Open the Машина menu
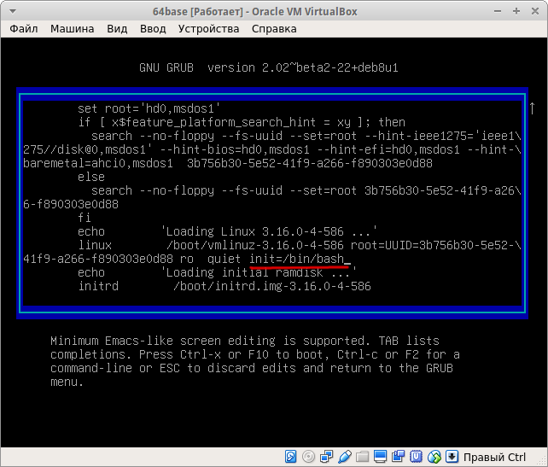548x467 pixels. coord(72,29)
